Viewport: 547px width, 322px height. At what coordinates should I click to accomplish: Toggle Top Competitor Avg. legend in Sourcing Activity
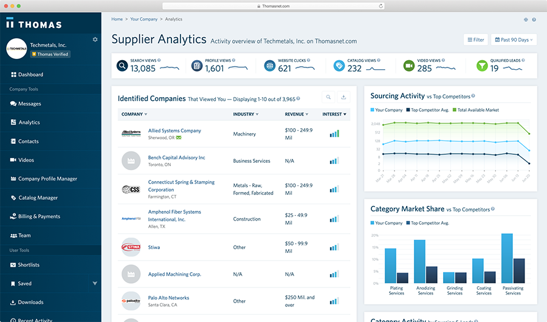pyautogui.click(x=428, y=110)
